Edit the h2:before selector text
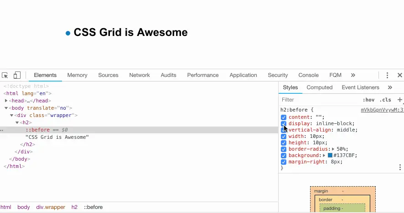 click(294, 110)
